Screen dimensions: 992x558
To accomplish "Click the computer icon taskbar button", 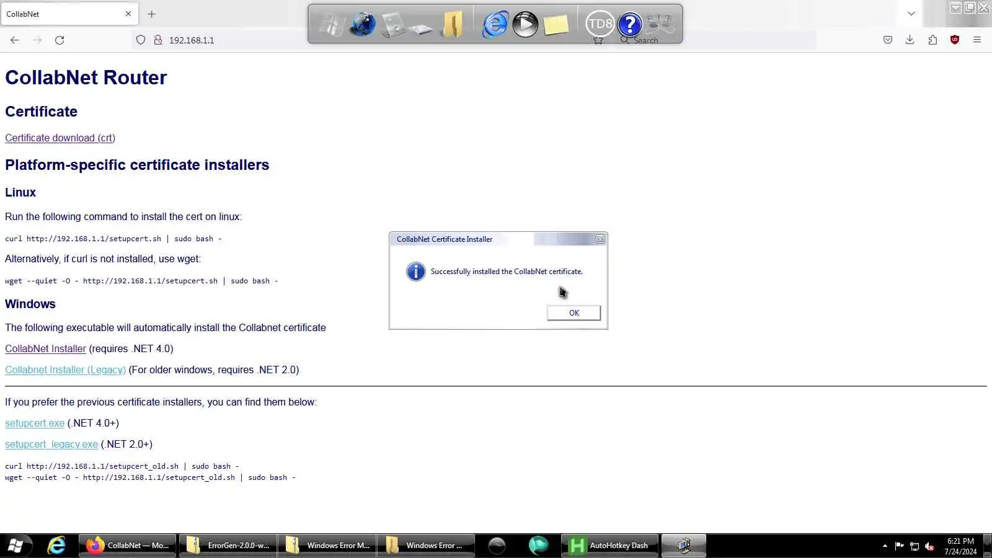I will click(x=684, y=546).
